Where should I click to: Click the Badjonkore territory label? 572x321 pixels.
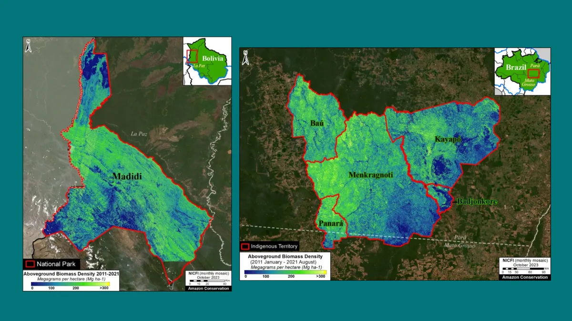point(477,201)
